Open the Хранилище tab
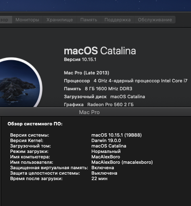This screenshot has width=191, height=206. [60, 20]
